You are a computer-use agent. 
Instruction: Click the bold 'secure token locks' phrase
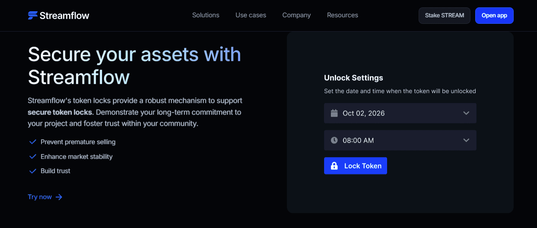coord(60,112)
